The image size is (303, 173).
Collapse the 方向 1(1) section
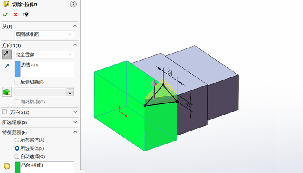click(75, 45)
